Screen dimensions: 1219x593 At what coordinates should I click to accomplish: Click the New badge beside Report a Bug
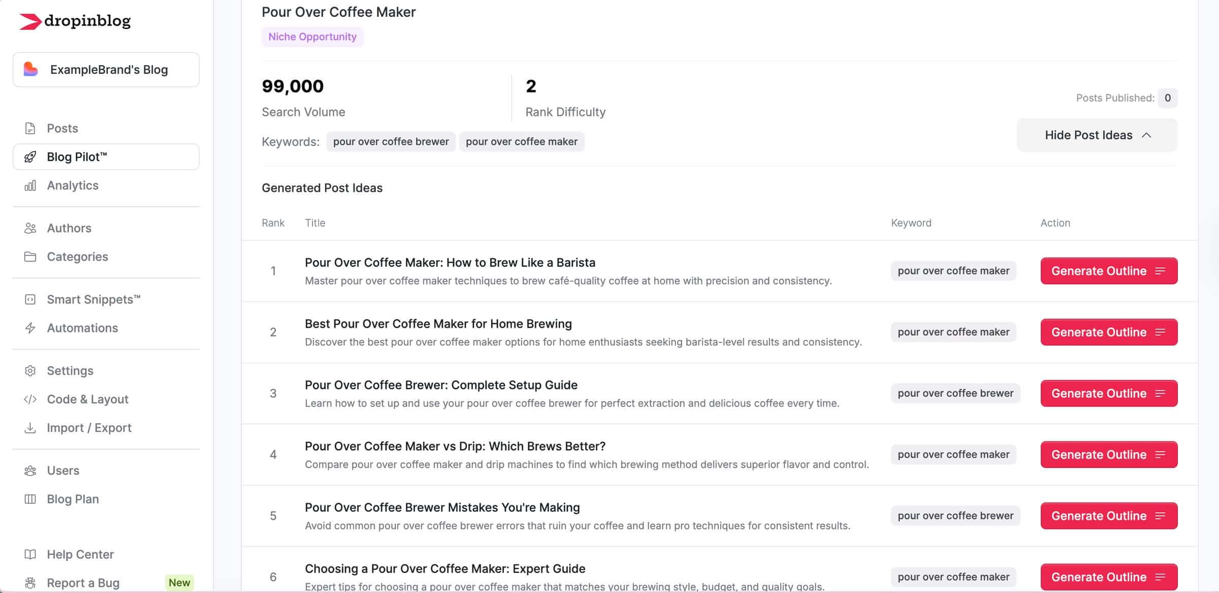(179, 582)
